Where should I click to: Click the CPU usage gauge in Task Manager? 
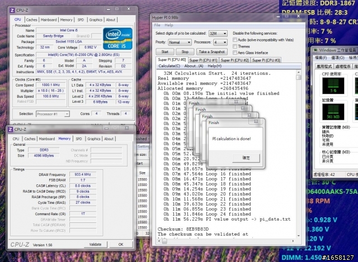333,85
